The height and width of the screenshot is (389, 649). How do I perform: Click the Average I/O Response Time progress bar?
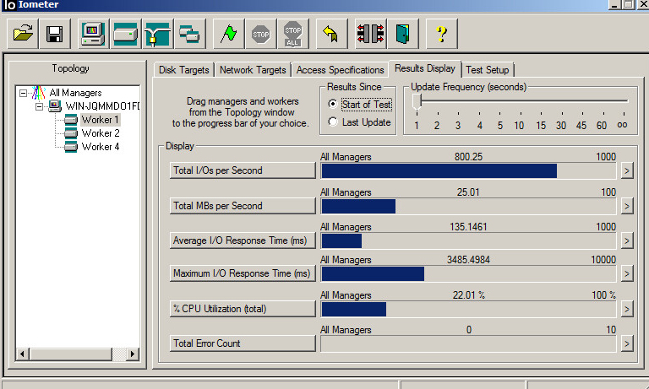click(x=468, y=241)
